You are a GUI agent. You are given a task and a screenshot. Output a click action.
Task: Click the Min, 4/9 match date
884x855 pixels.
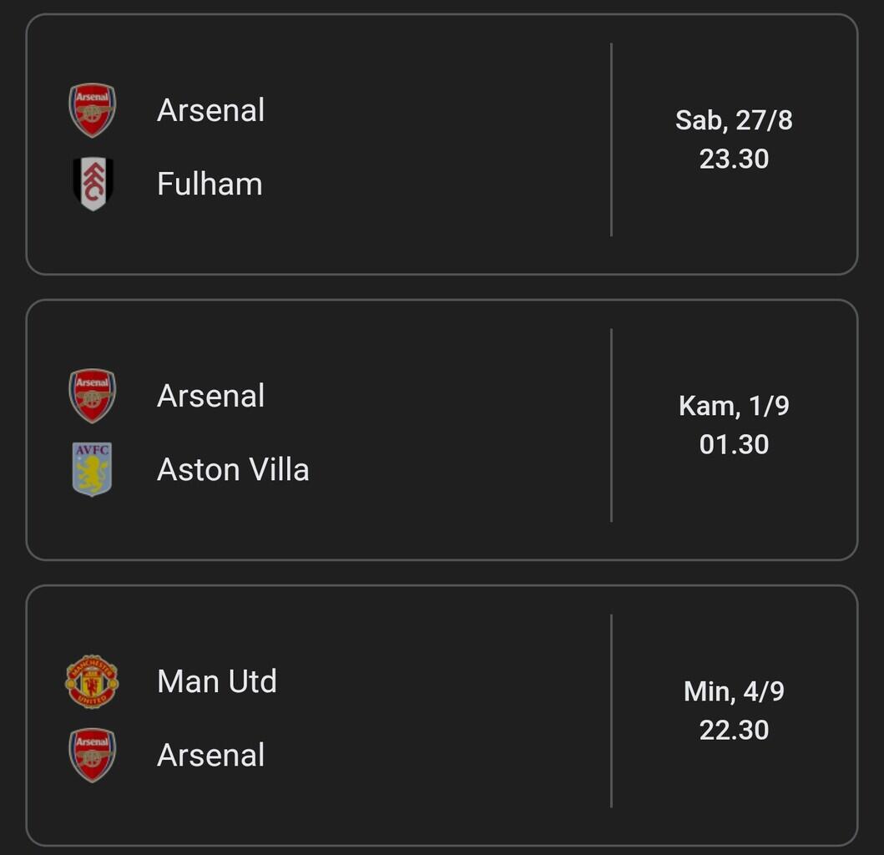[x=734, y=691]
